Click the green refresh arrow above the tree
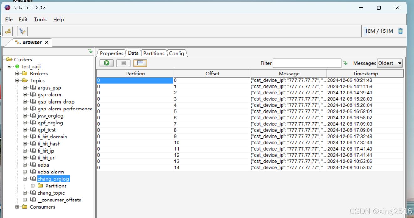Viewport: 414px width, 218px height. 90,51
